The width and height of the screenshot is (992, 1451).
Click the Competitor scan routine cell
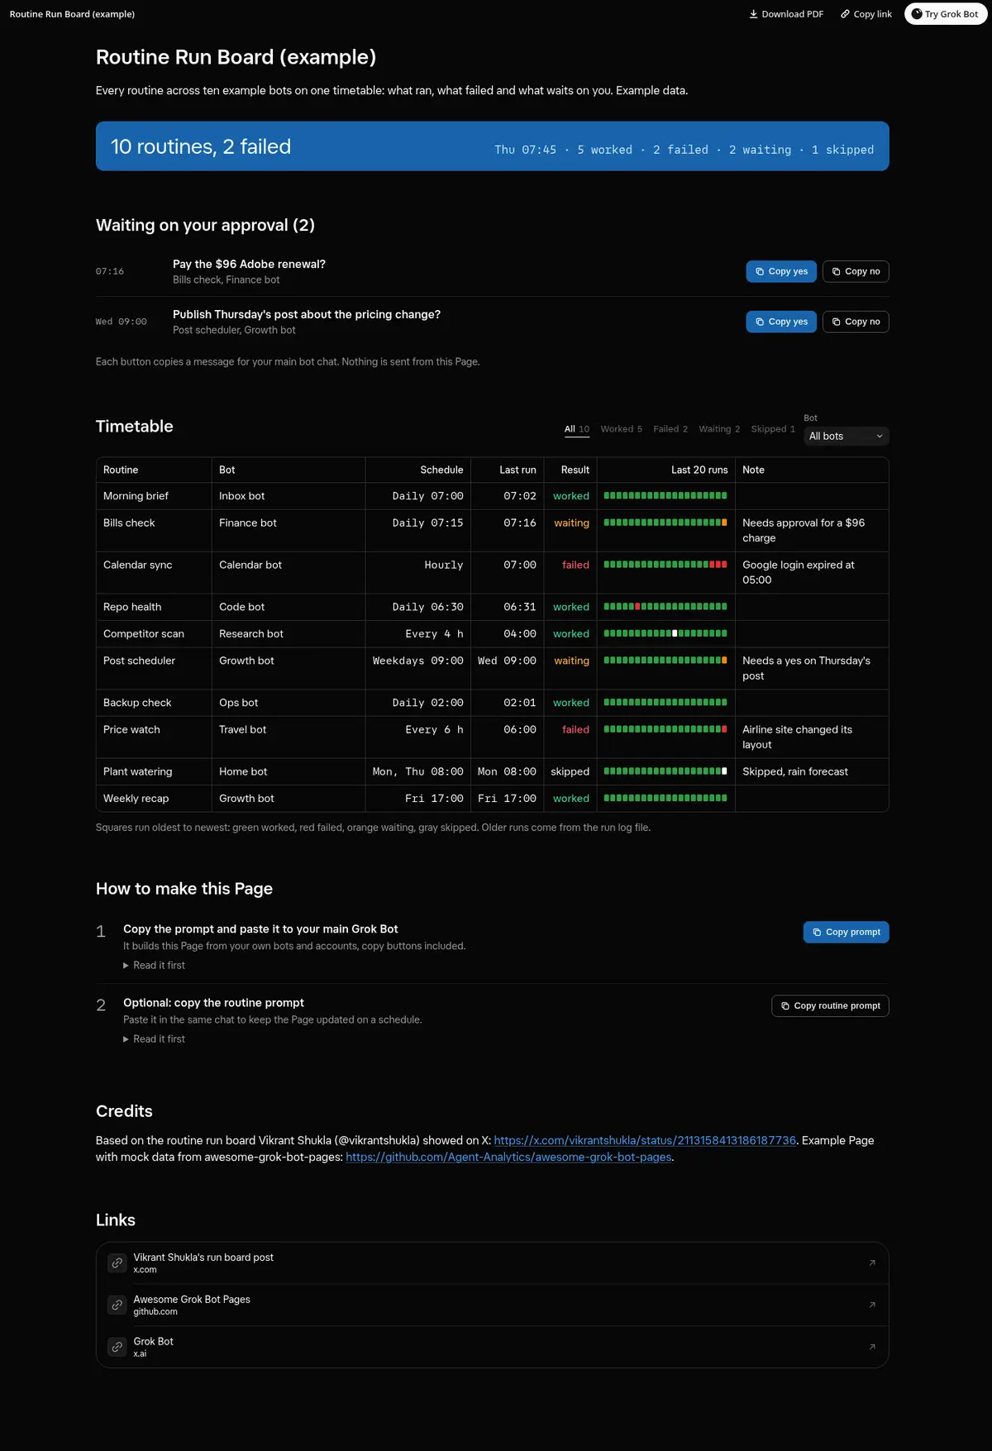tap(154, 634)
